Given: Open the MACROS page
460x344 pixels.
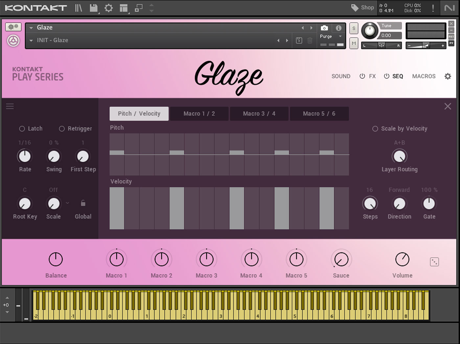Looking at the screenshot, I should [x=424, y=76].
